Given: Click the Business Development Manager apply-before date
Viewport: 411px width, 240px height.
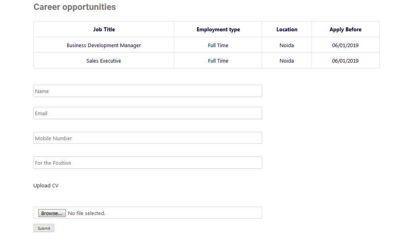Looking at the screenshot, I should pos(345,45).
